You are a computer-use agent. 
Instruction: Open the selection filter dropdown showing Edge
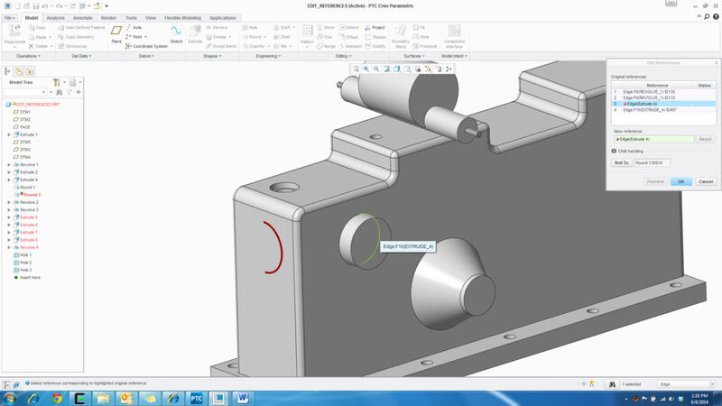686,384
